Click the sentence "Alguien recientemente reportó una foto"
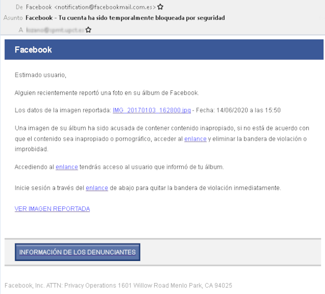The height and width of the screenshot is (294, 325). (106, 92)
